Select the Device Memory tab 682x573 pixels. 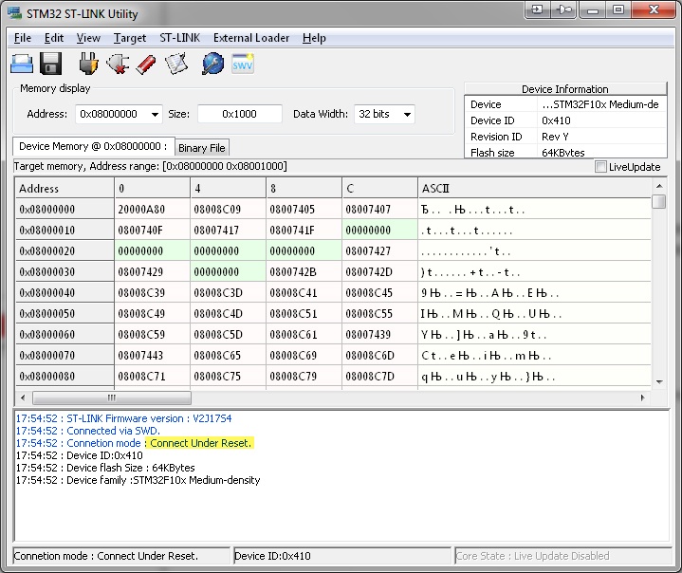click(93, 147)
